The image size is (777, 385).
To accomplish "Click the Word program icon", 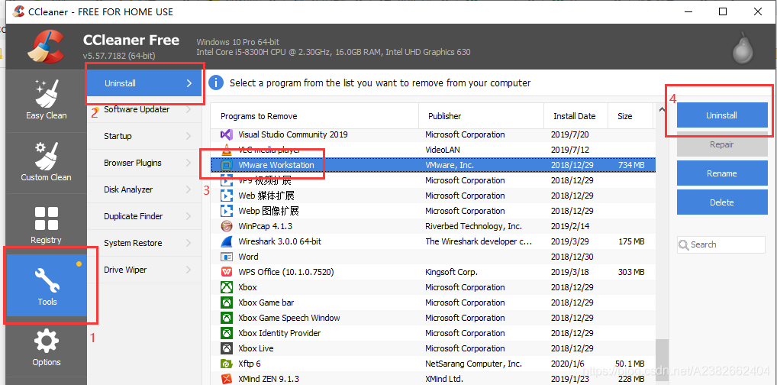I will [226, 257].
